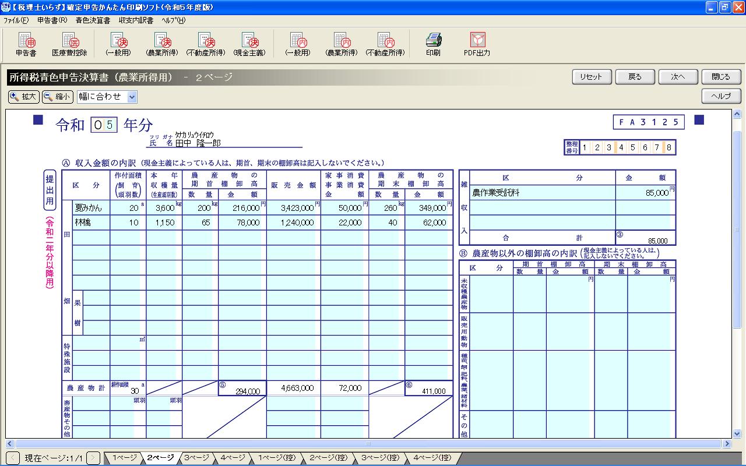Click the sales total 4,663,000
This screenshot has height=466, width=746.
coord(293,388)
